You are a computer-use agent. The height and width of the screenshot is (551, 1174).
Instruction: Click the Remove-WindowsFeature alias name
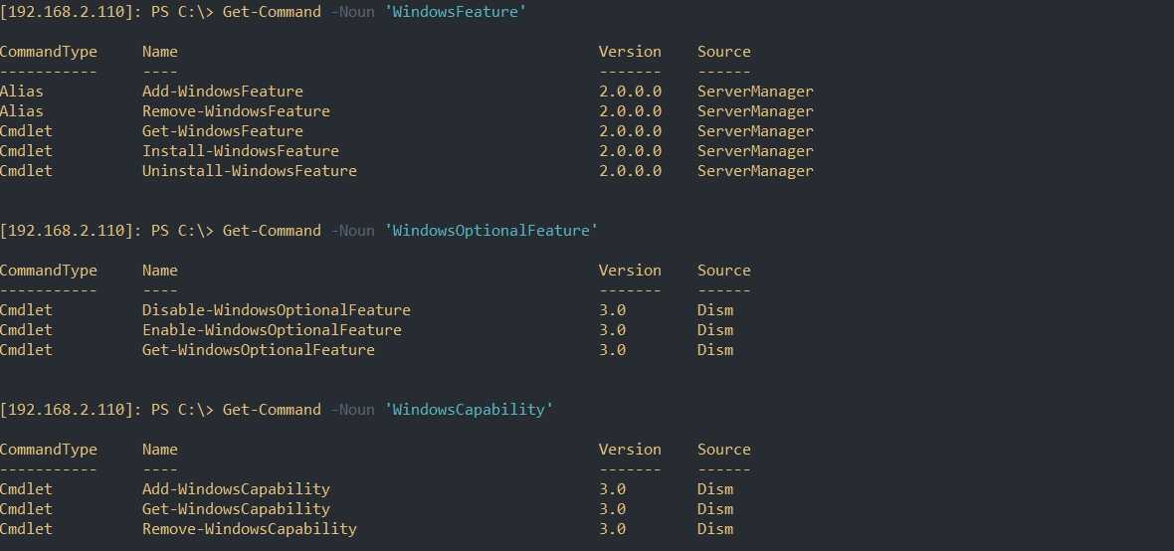pos(236,111)
